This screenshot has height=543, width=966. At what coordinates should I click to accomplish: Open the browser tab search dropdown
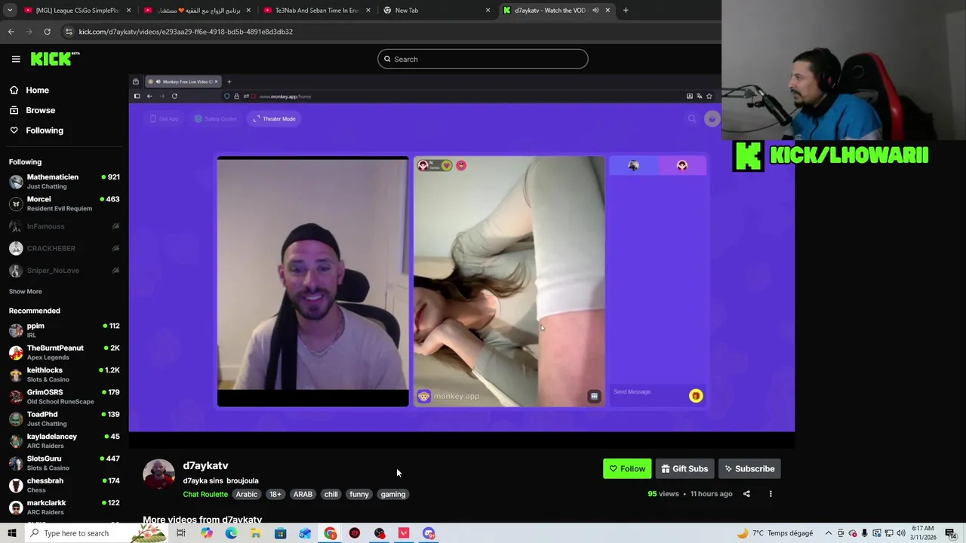(x=10, y=11)
